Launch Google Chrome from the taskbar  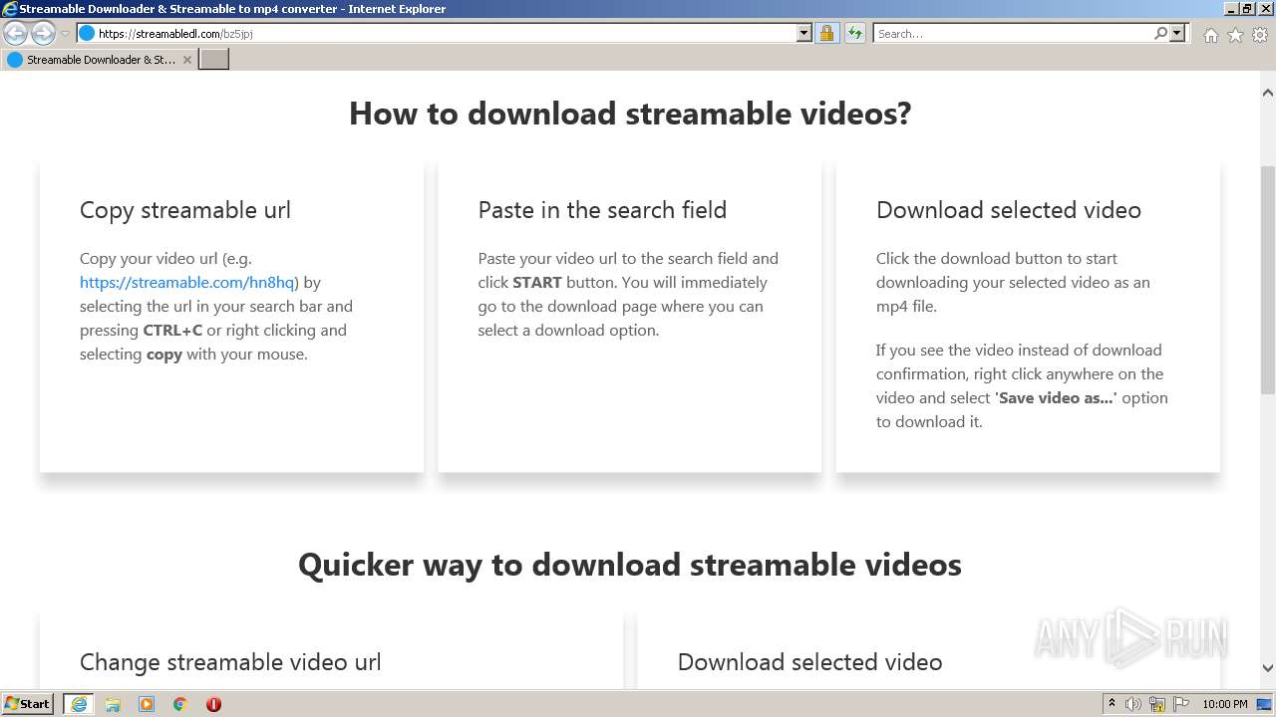180,704
